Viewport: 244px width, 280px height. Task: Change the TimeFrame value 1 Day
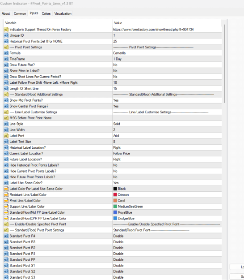tap(167, 59)
